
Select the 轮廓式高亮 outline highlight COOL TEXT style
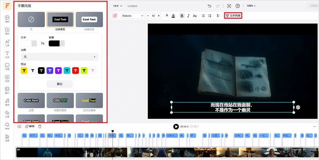[60, 101]
